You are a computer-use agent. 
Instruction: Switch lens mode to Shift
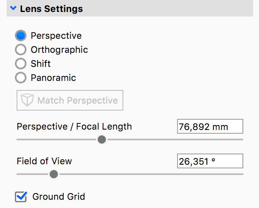click(x=21, y=64)
